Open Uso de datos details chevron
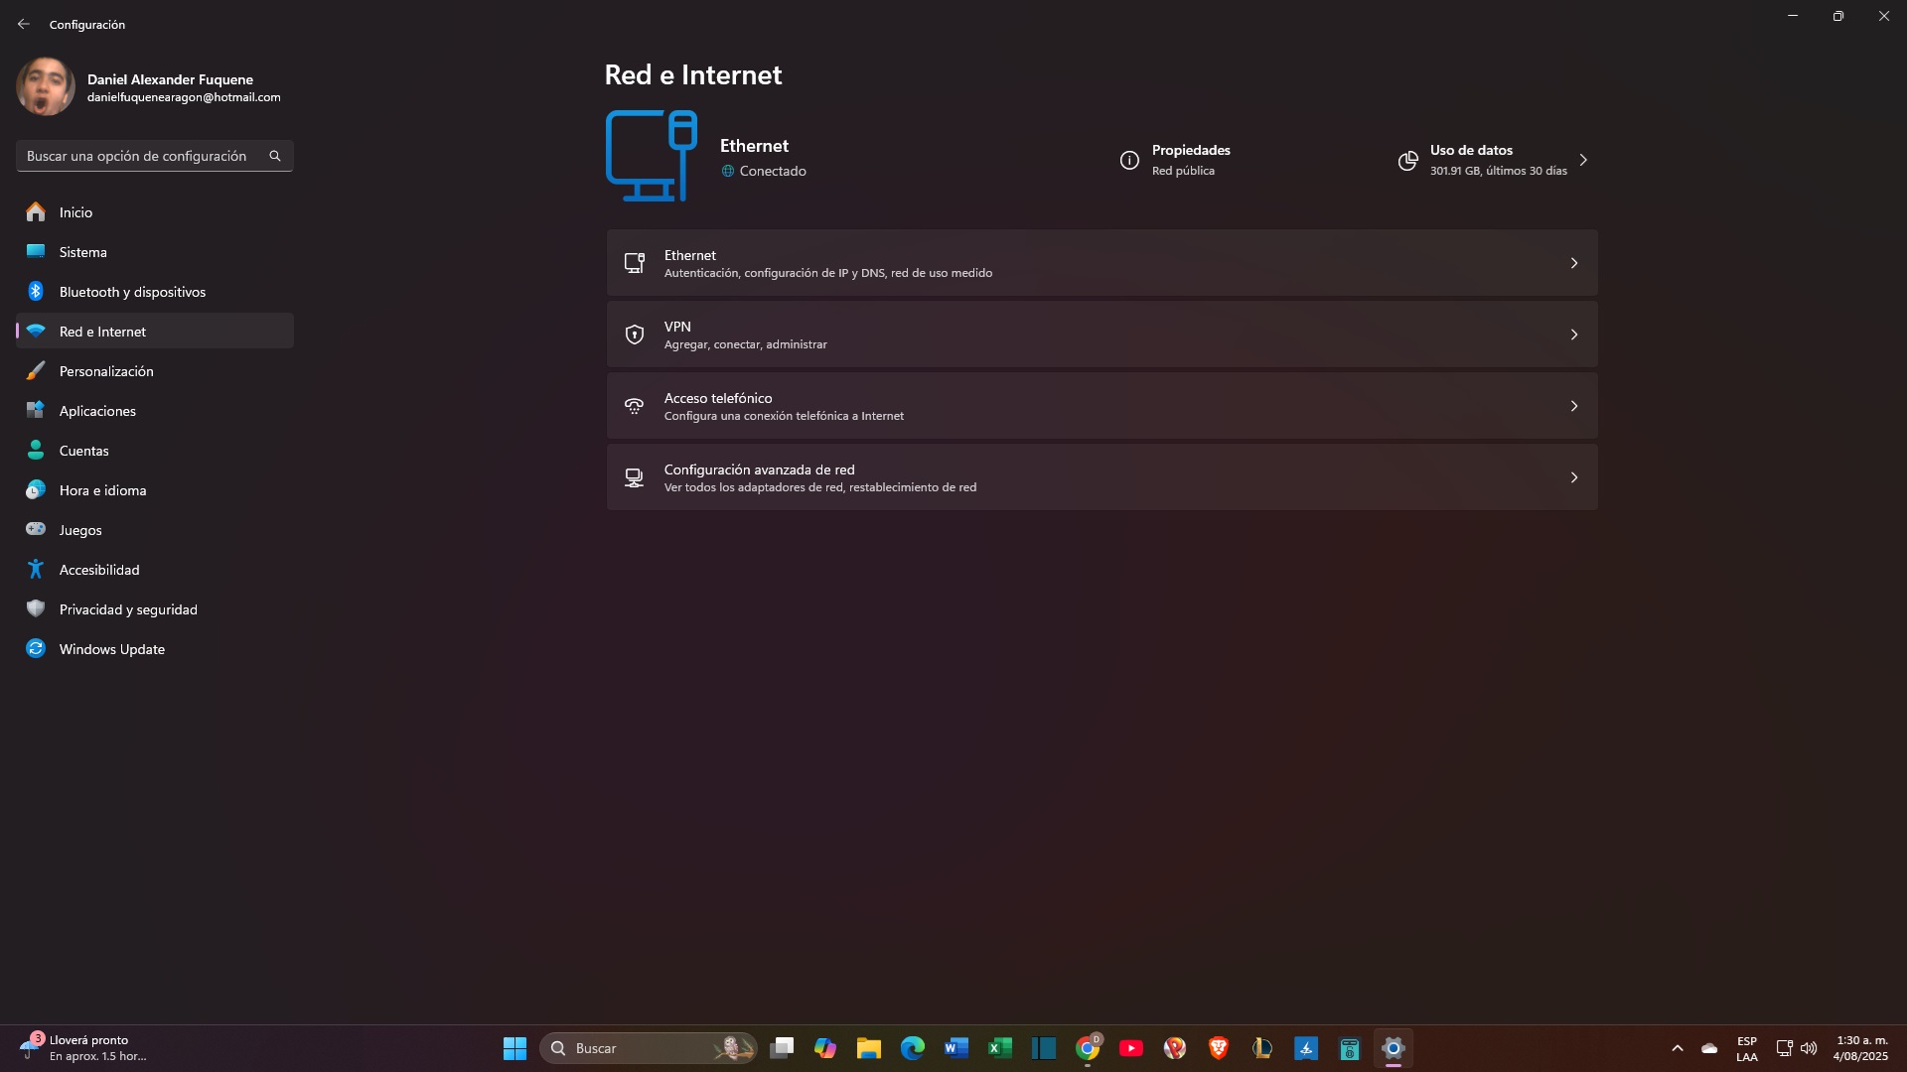The width and height of the screenshot is (1907, 1072). 1583,160
